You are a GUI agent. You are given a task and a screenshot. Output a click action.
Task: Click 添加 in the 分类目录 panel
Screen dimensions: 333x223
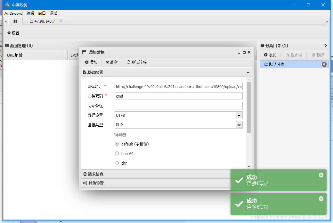pos(270,55)
